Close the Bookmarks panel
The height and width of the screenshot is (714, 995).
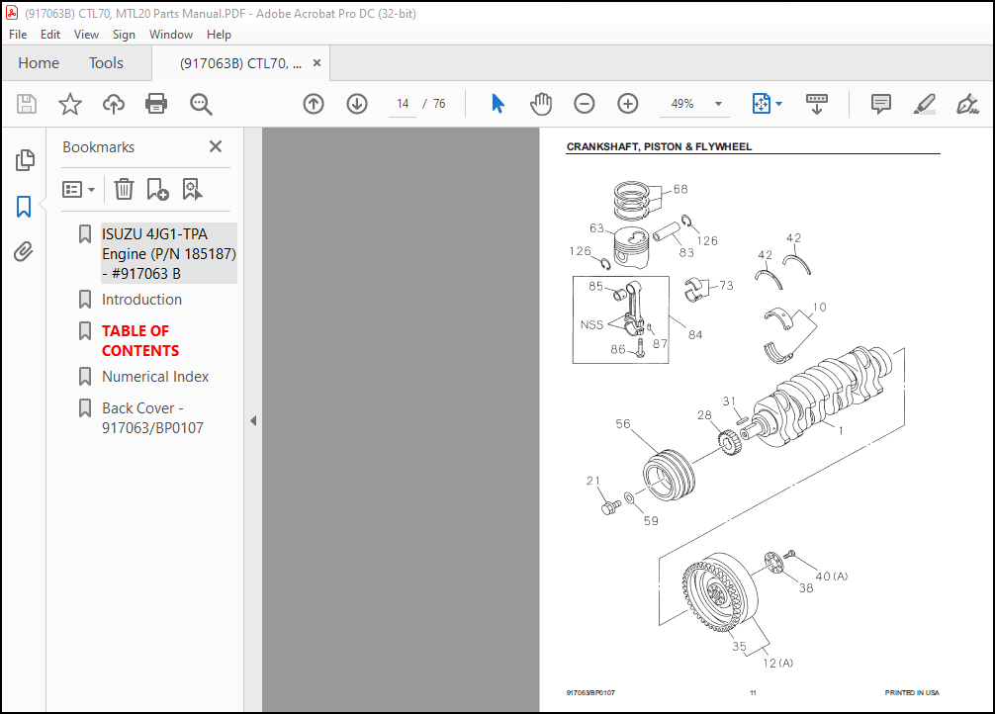point(216,146)
